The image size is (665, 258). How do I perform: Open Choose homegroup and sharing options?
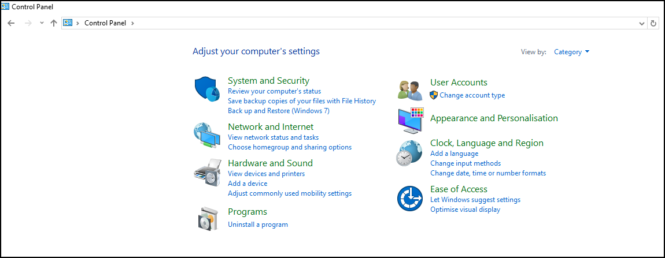pyautogui.click(x=290, y=147)
